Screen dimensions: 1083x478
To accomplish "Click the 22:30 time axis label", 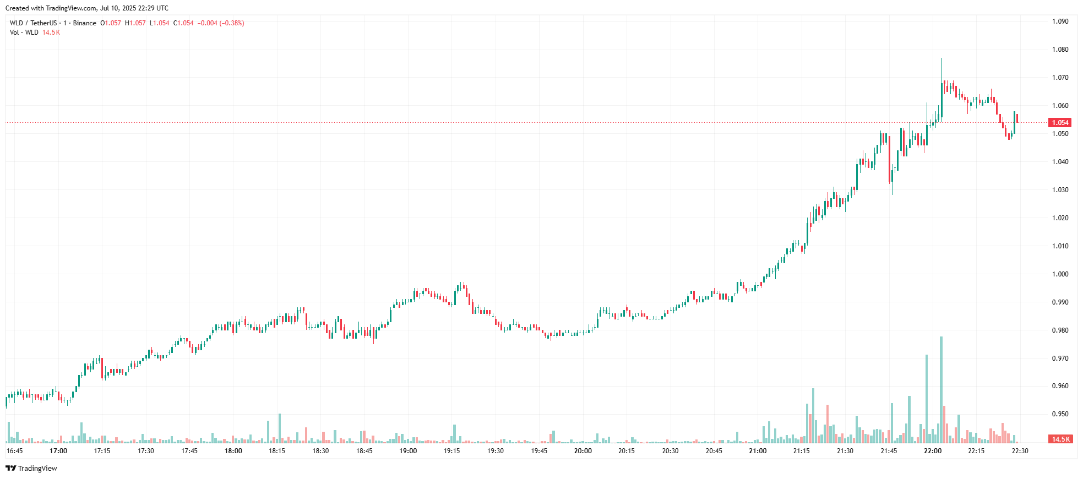I will point(1020,451).
